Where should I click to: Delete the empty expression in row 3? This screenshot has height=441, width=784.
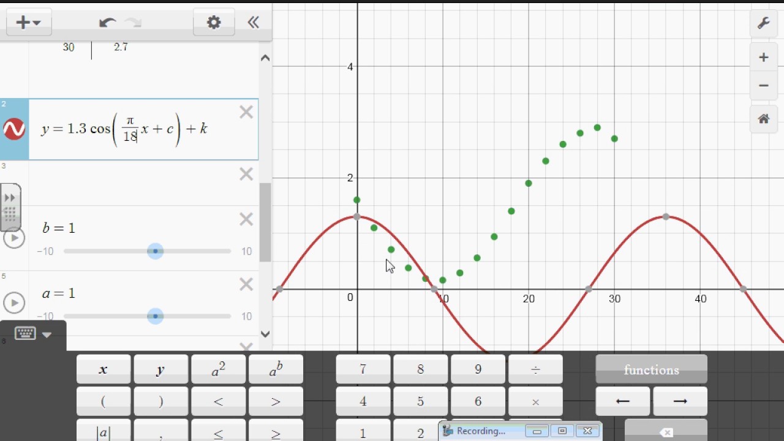246,175
